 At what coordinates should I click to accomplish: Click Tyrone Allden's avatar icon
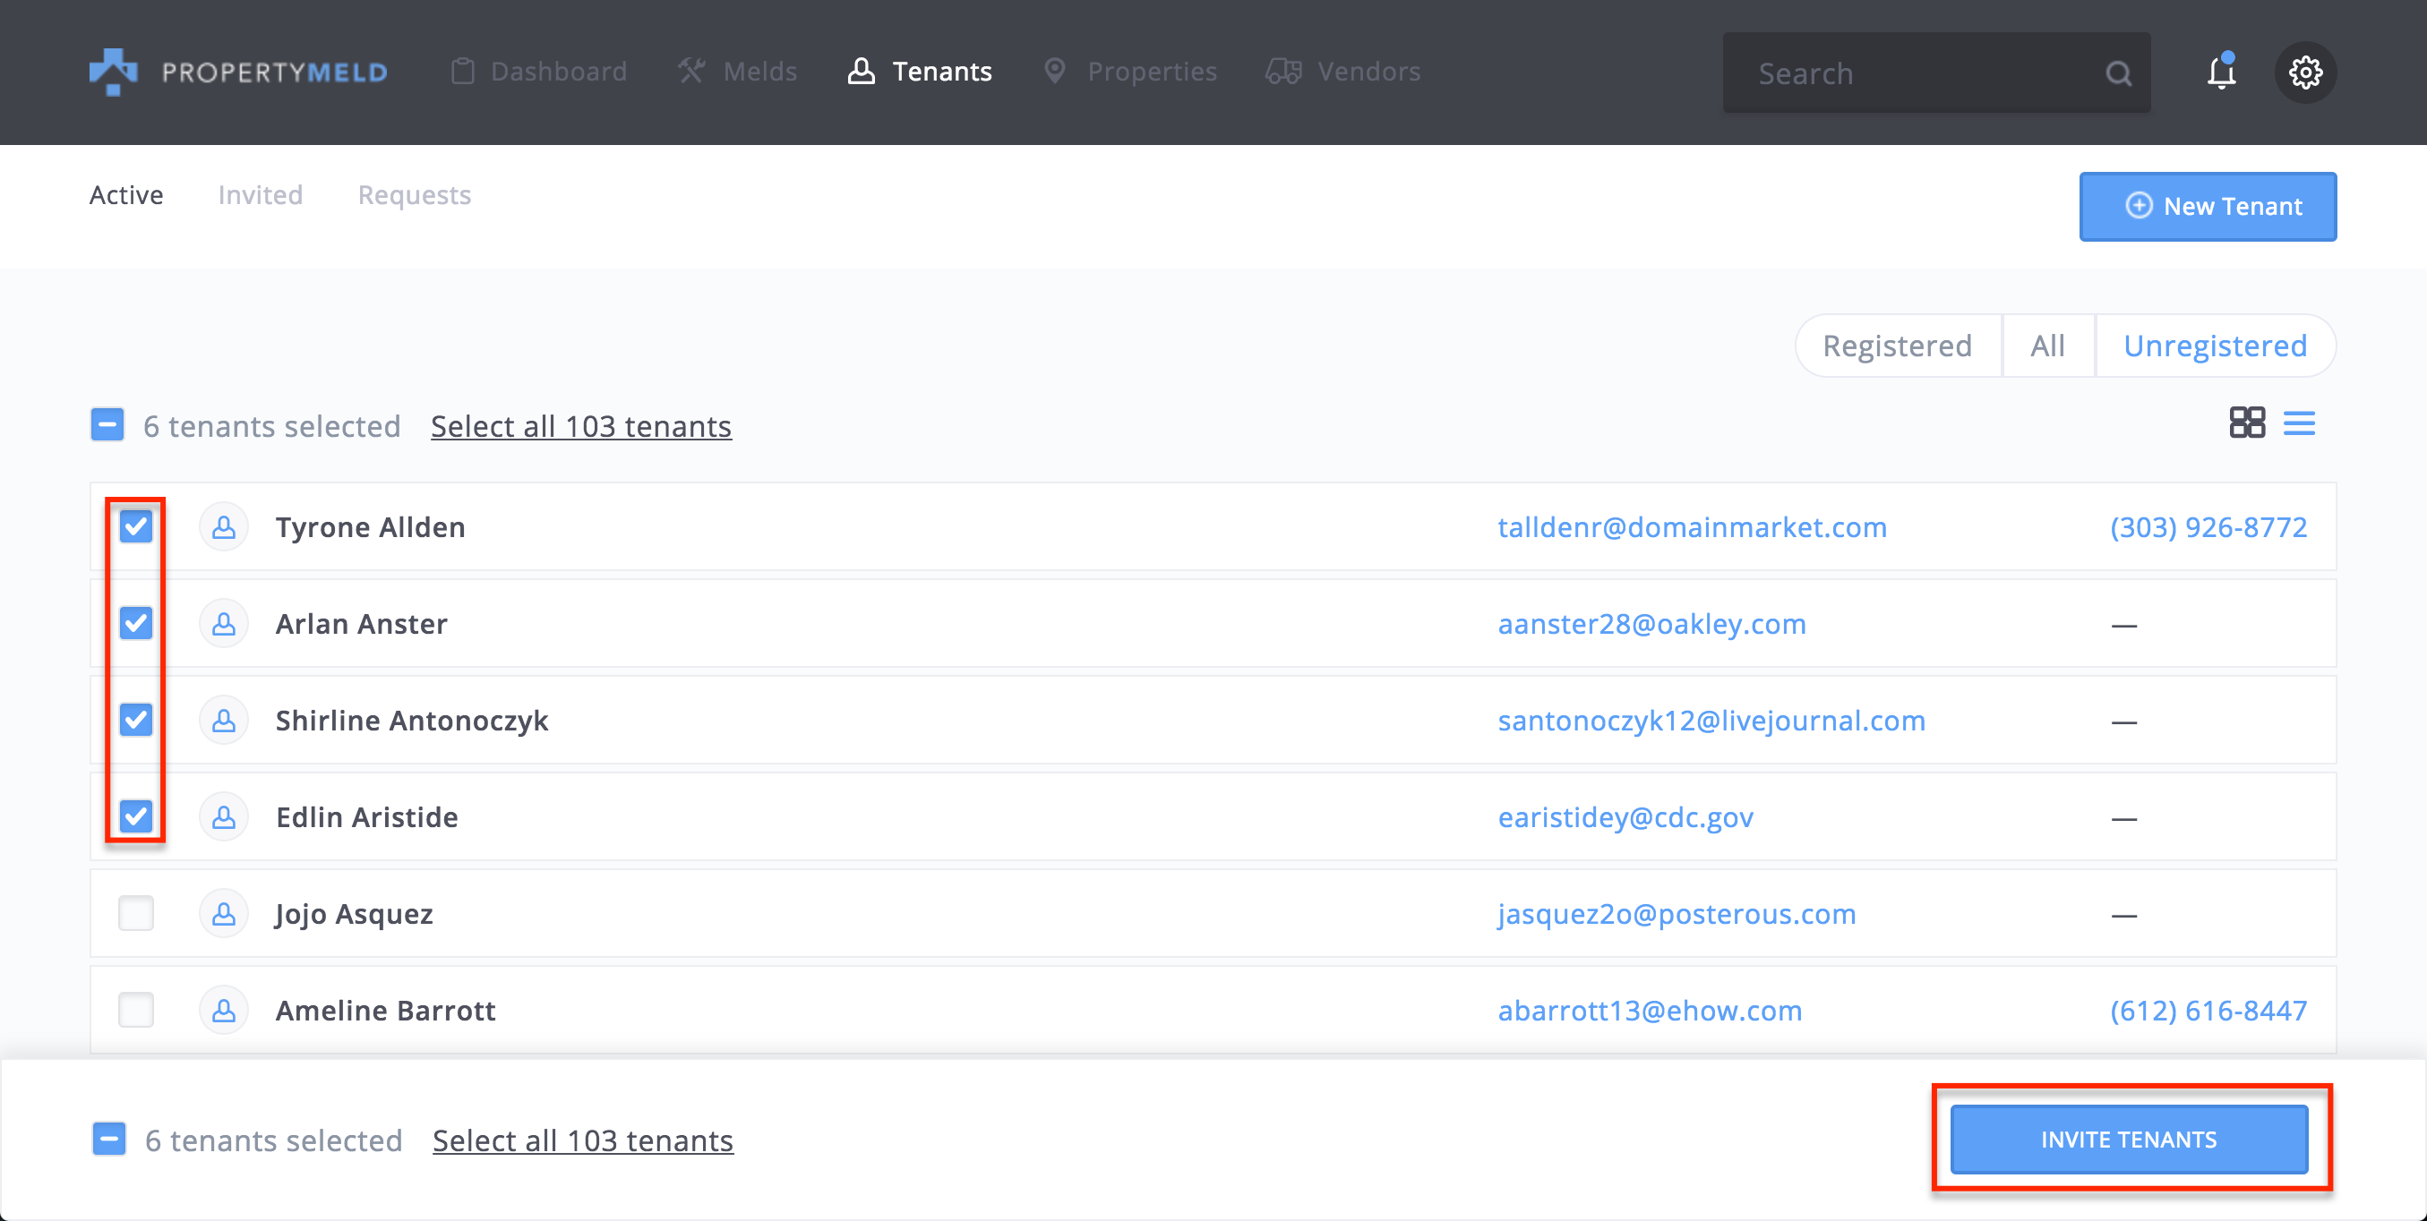tap(223, 527)
